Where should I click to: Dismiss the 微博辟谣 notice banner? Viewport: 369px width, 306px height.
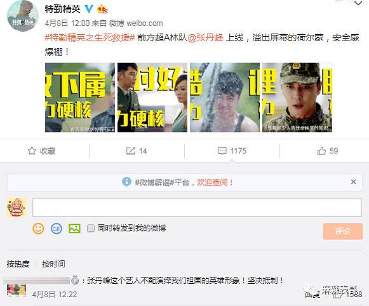(353, 182)
